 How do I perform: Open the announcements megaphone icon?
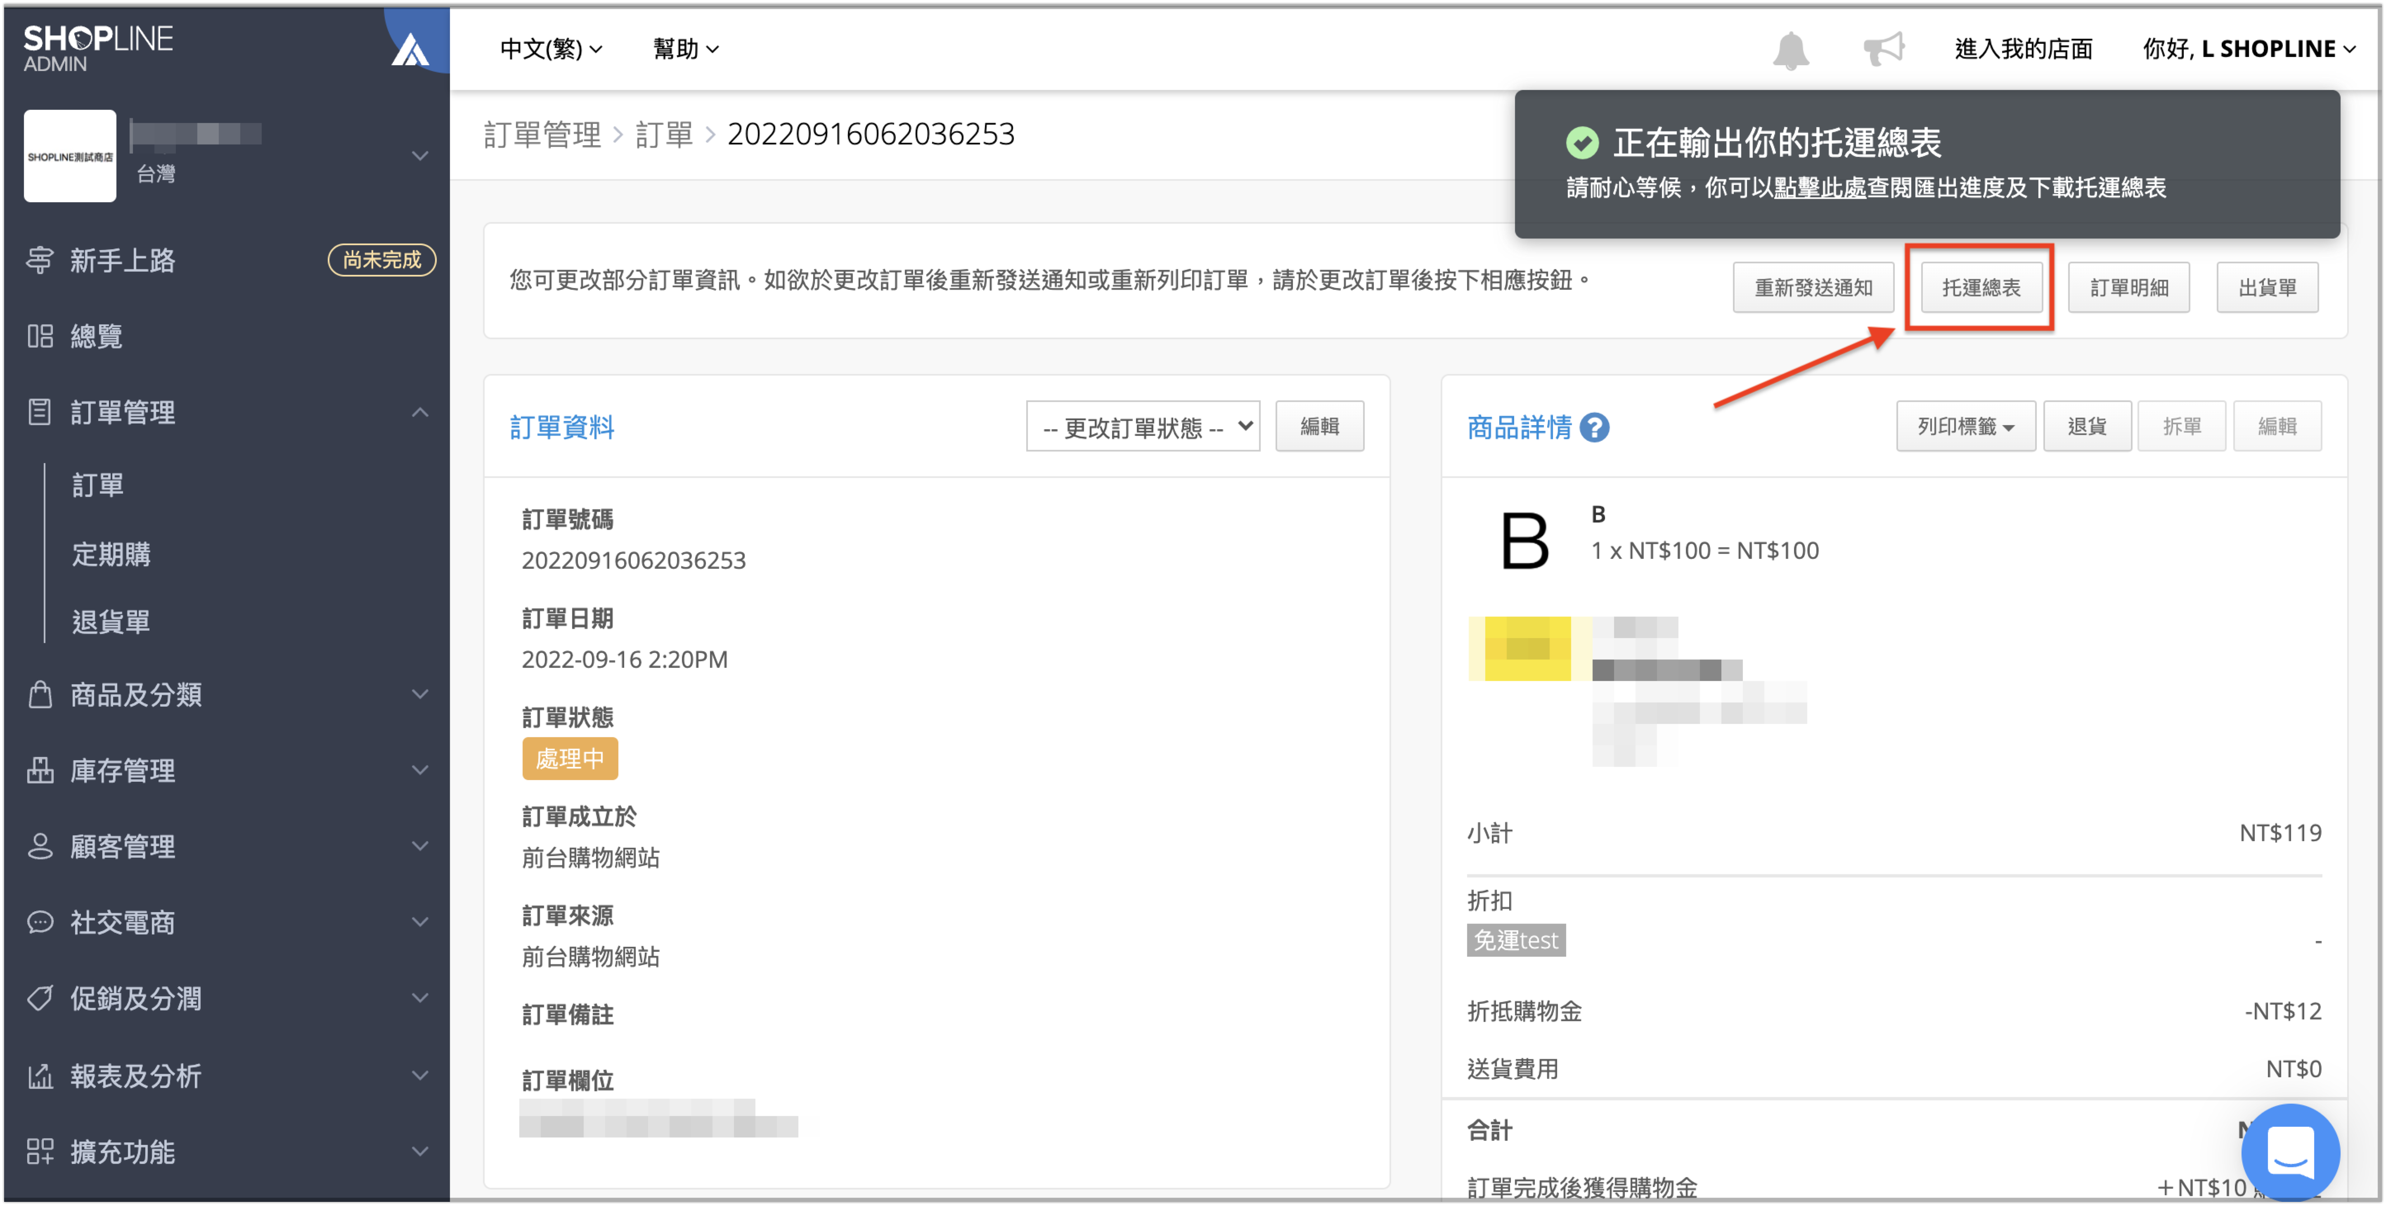point(1883,49)
